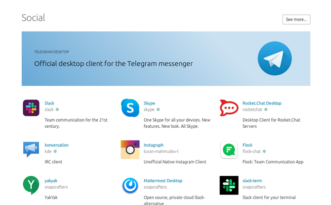Click the Social section heading

tap(34, 18)
